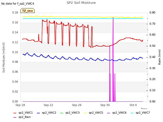
Task: Click the 0.02 left axis value
Action: [15, 91]
